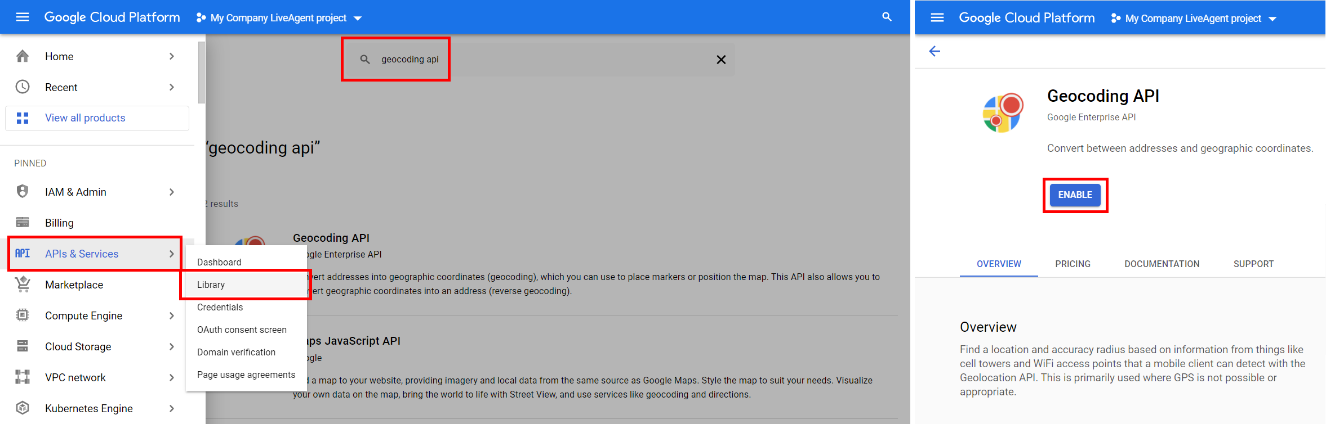Screen dimensions: 1326x424
Task: Expand the VPC network submenu arrow
Action: [172, 378]
